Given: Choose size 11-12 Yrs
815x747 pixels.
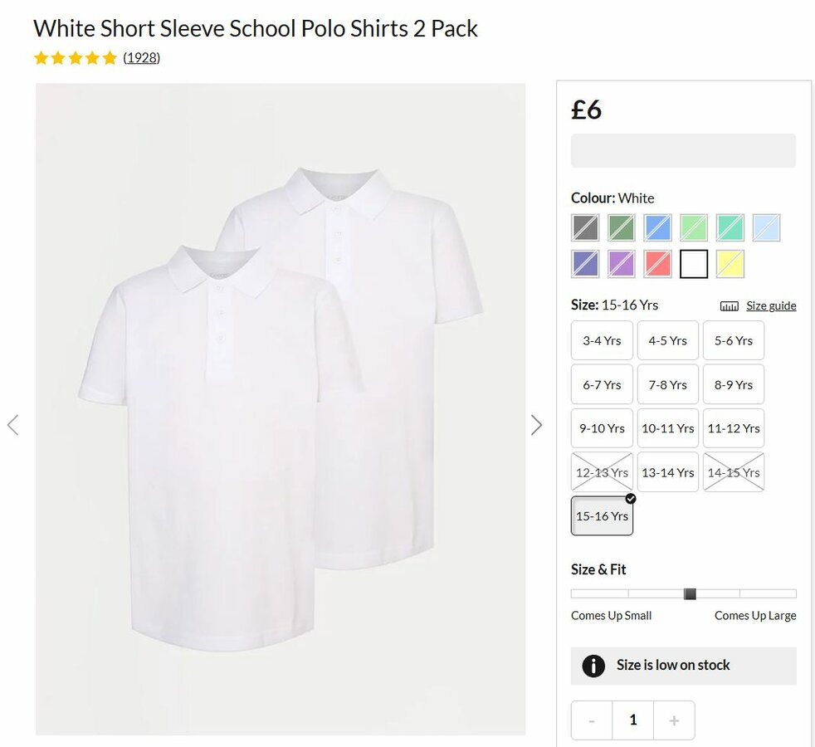Looking at the screenshot, I should coord(734,428).
